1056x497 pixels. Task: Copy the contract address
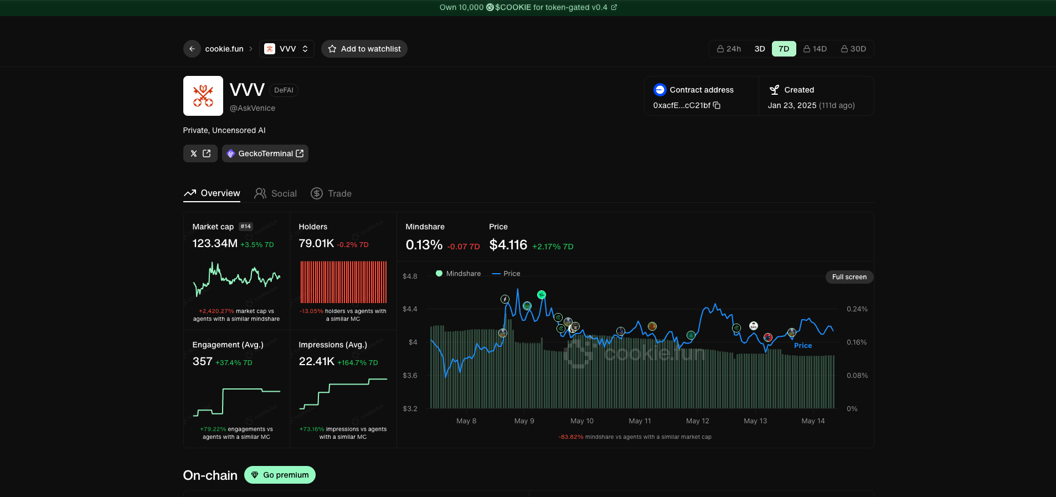point(717,105)
